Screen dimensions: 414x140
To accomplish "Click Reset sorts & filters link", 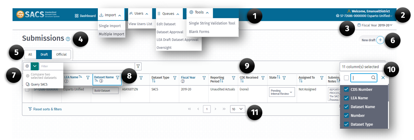I will pyautogui.click(x=45, y=109).
